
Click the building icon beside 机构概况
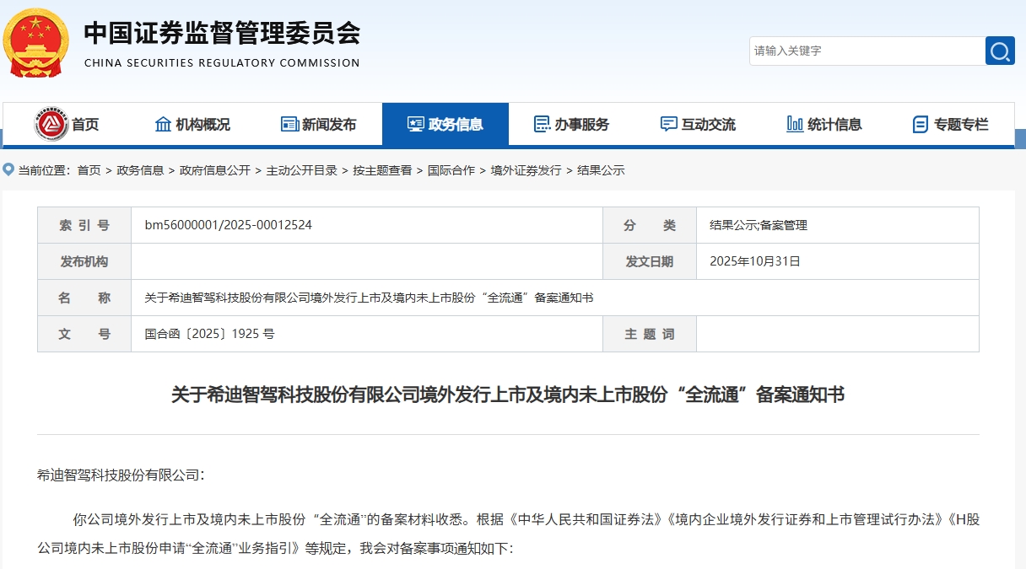[164, 124]
